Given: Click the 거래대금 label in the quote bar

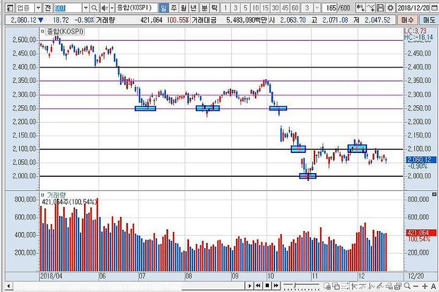Looking at the screenshot, I should pyautogui.click(x=204, y=20).
